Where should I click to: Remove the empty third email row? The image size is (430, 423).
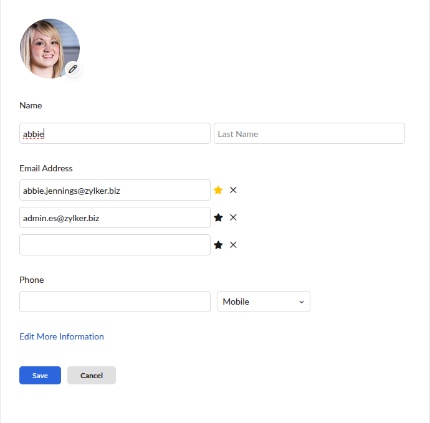point(233,245)
